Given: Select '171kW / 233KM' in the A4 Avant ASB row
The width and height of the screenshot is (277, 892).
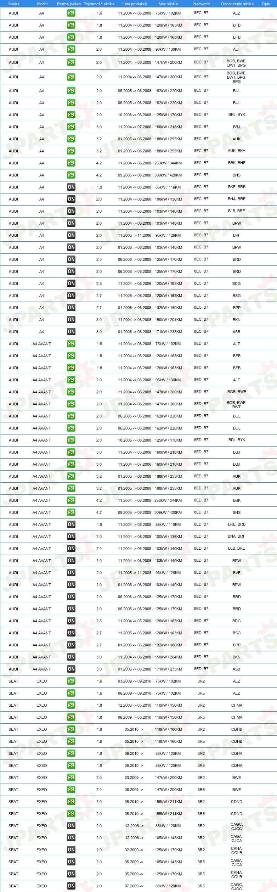Looking at the screenshot, I should 168,669.
